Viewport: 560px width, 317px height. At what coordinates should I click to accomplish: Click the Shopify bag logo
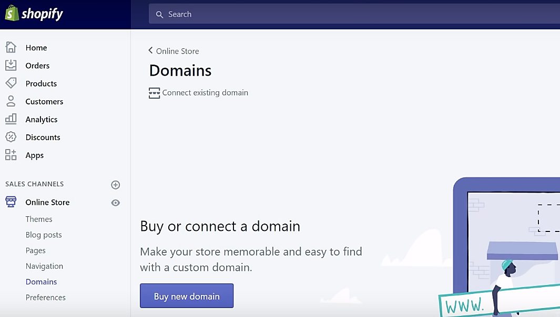point(12,14)
